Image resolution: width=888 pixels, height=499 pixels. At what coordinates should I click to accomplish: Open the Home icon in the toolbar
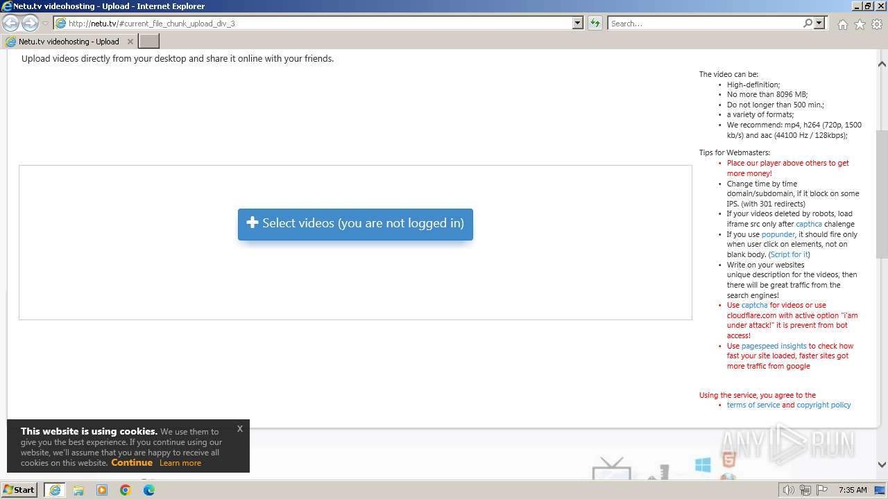tap(842, 24)
